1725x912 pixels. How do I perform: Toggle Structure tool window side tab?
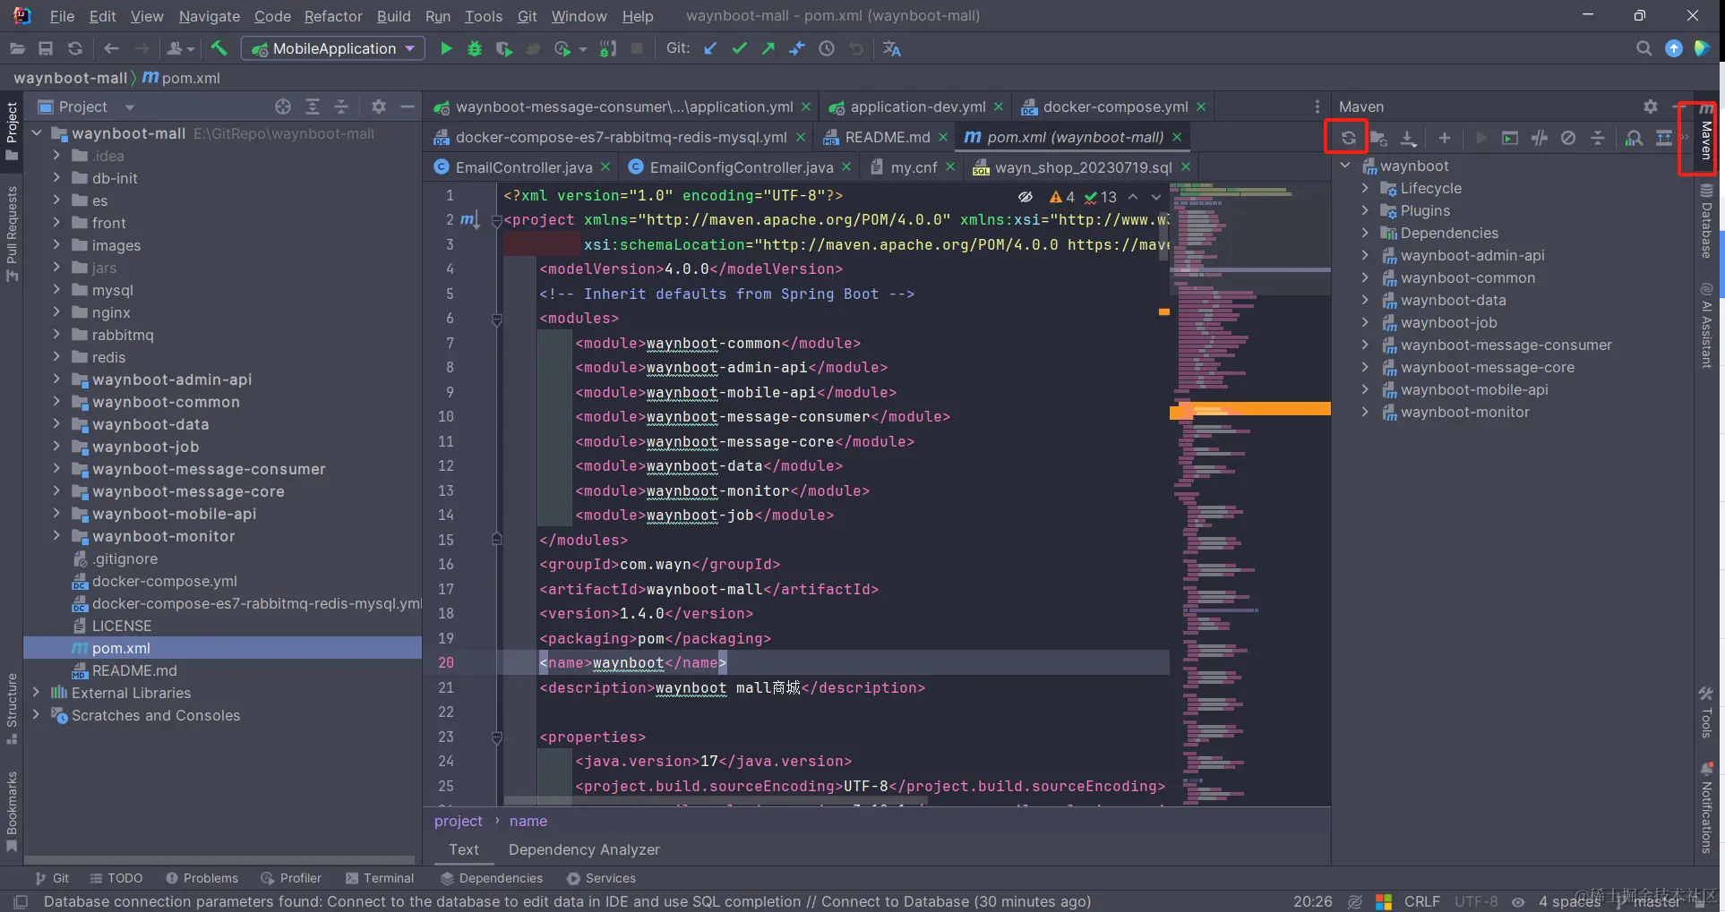[12, 707]
